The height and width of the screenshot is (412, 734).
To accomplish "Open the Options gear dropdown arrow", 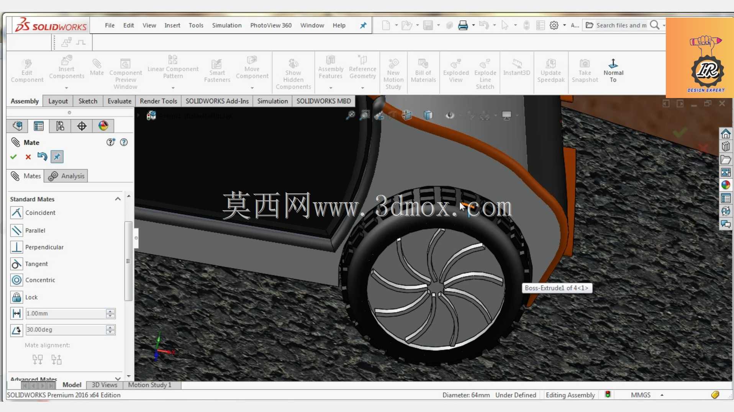I will [564, 25].
